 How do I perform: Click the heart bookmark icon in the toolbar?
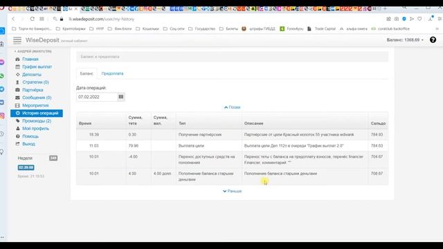[419, 19]
